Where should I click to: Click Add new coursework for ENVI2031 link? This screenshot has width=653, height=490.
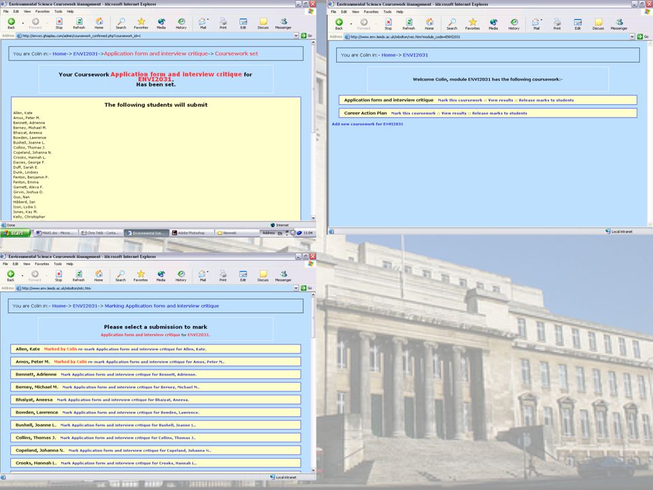coord(367,124)
